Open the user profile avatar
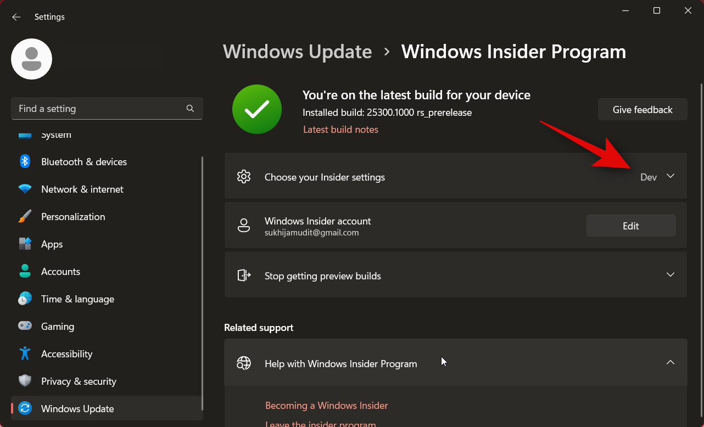The width and height of the screenshot is (704, 427). 31,59
